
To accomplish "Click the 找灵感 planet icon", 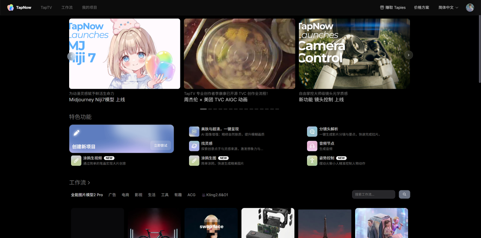I will (x=194, y=146).
